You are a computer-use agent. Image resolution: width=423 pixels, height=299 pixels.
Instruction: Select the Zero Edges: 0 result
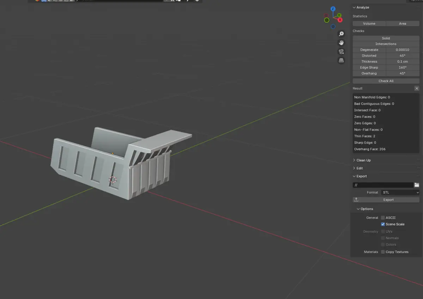click(x=365, y=123)
